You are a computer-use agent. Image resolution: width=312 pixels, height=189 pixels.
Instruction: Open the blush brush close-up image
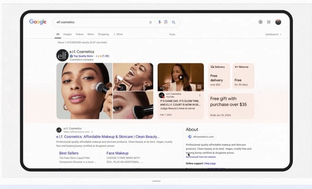(133, 105)
